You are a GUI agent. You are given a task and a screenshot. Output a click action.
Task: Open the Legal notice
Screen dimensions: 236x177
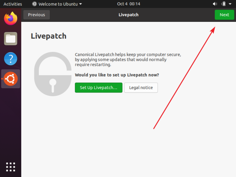click(141, 88)
